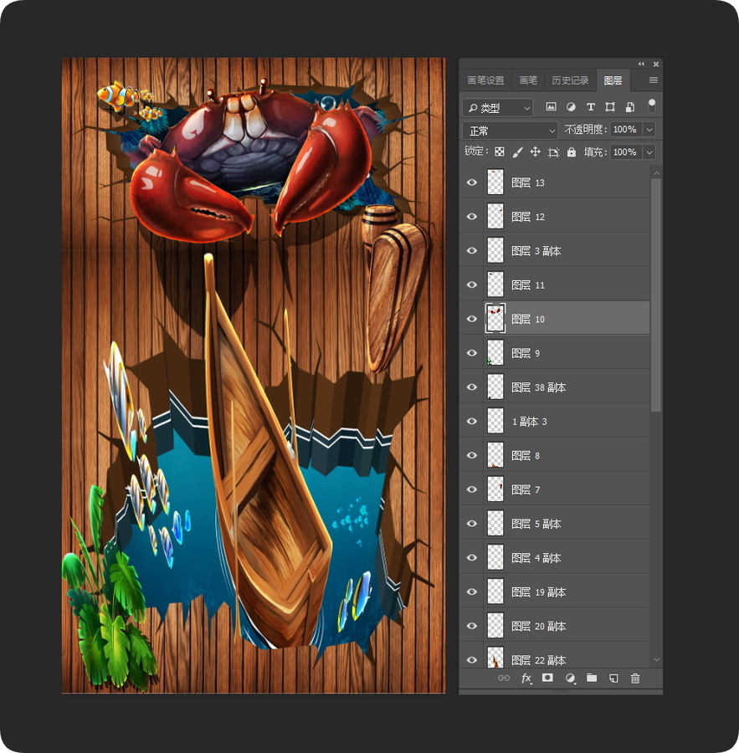
Task: Click thumbnail of 图层 22 副本
Action: pyautogui.click(x=495, y=657)
